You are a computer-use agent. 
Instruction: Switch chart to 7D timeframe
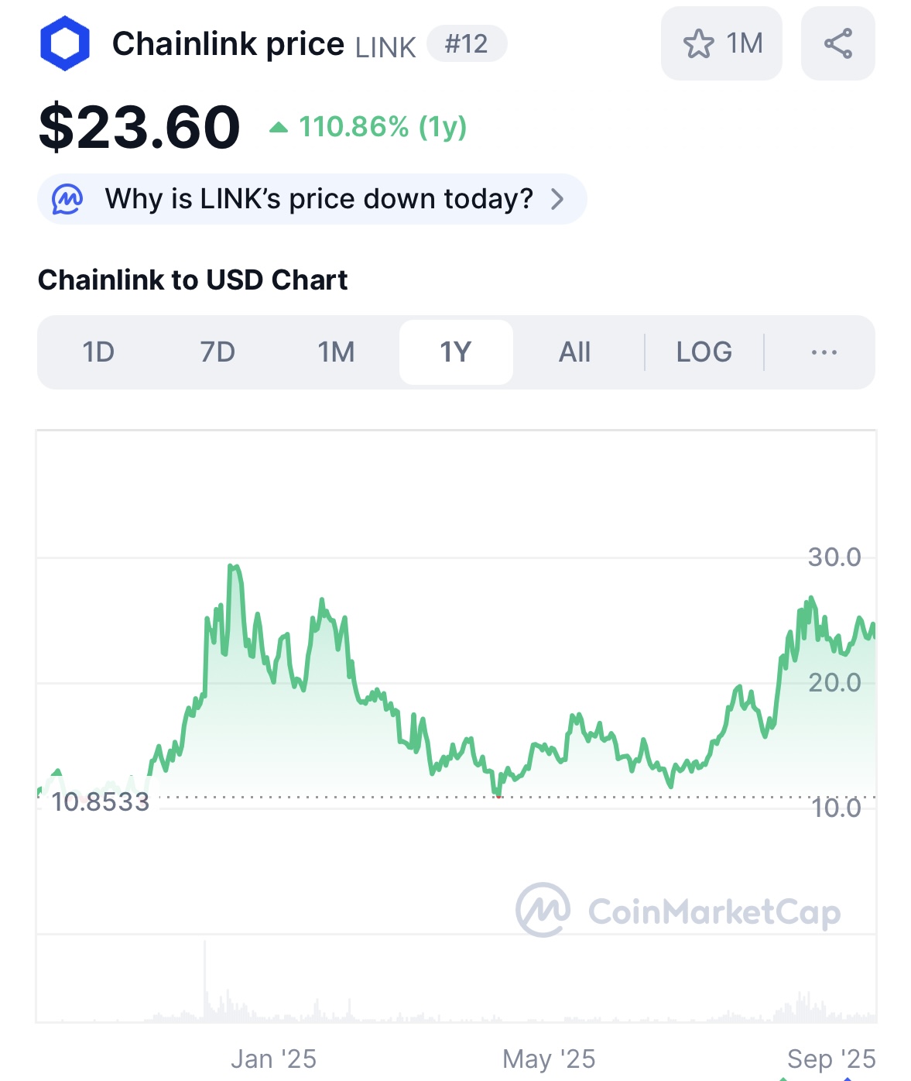click(217, 352)
